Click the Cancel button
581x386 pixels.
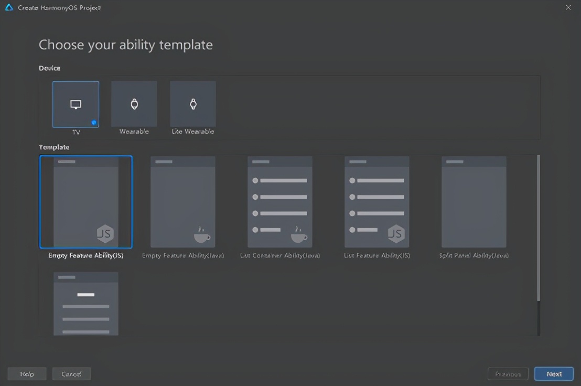pos(71,374)
